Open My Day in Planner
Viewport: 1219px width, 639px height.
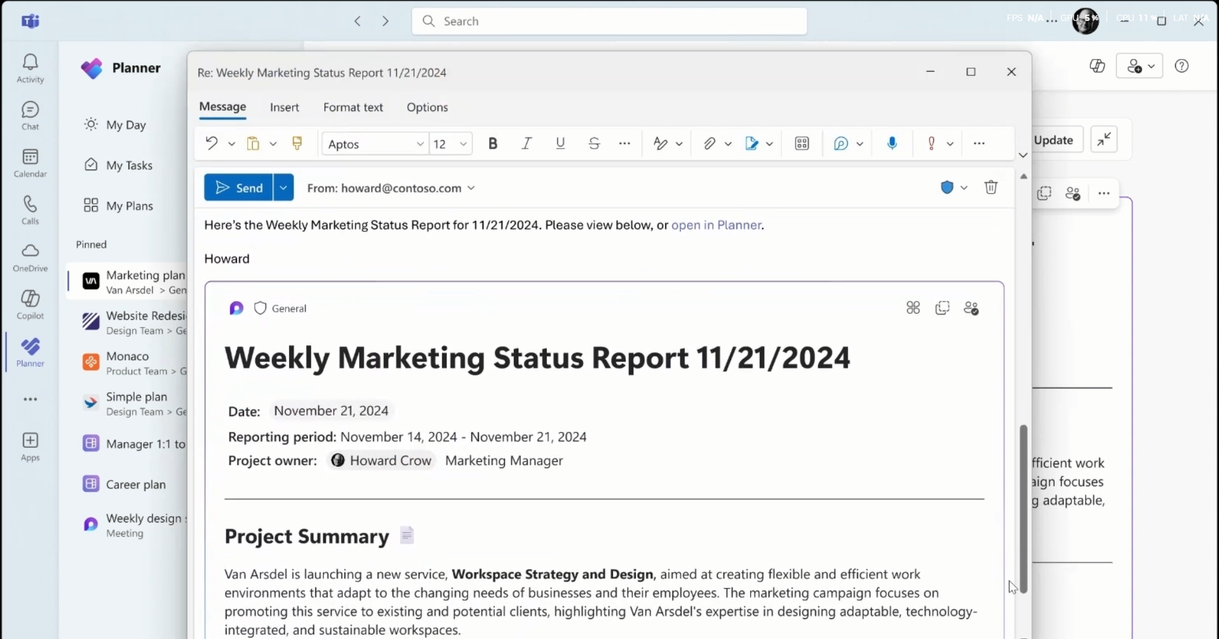click(126, 124)
